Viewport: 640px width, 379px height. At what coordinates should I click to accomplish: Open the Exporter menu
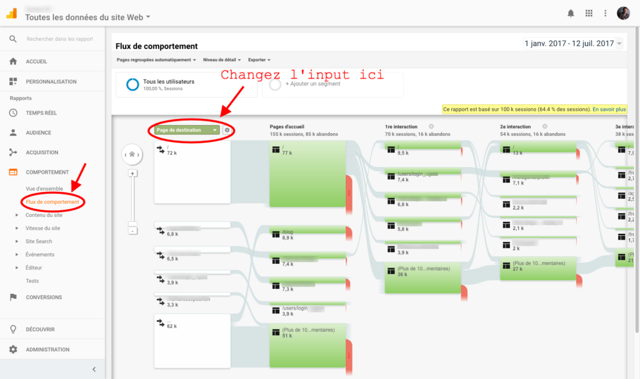[259, 60]
